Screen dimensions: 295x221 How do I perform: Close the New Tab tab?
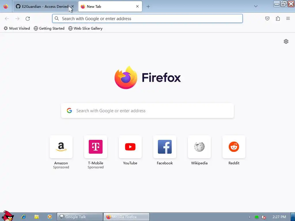pos(137,6)
